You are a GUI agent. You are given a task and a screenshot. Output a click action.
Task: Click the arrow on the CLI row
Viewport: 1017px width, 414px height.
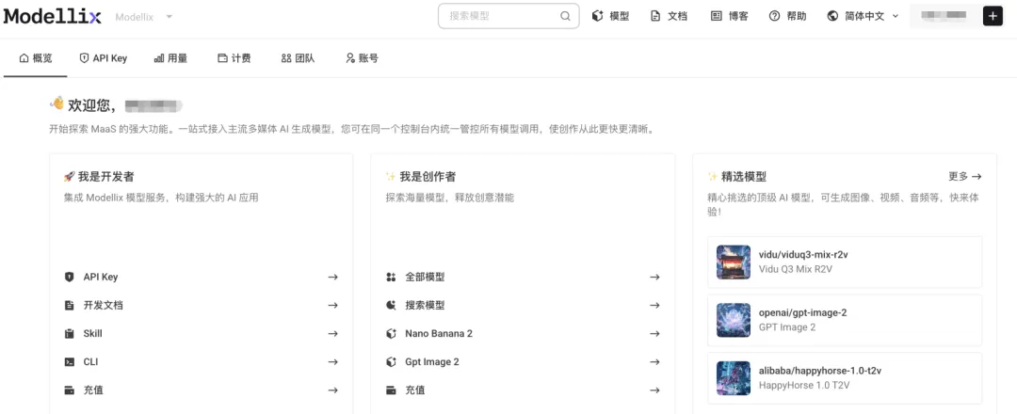click(332, 362)
